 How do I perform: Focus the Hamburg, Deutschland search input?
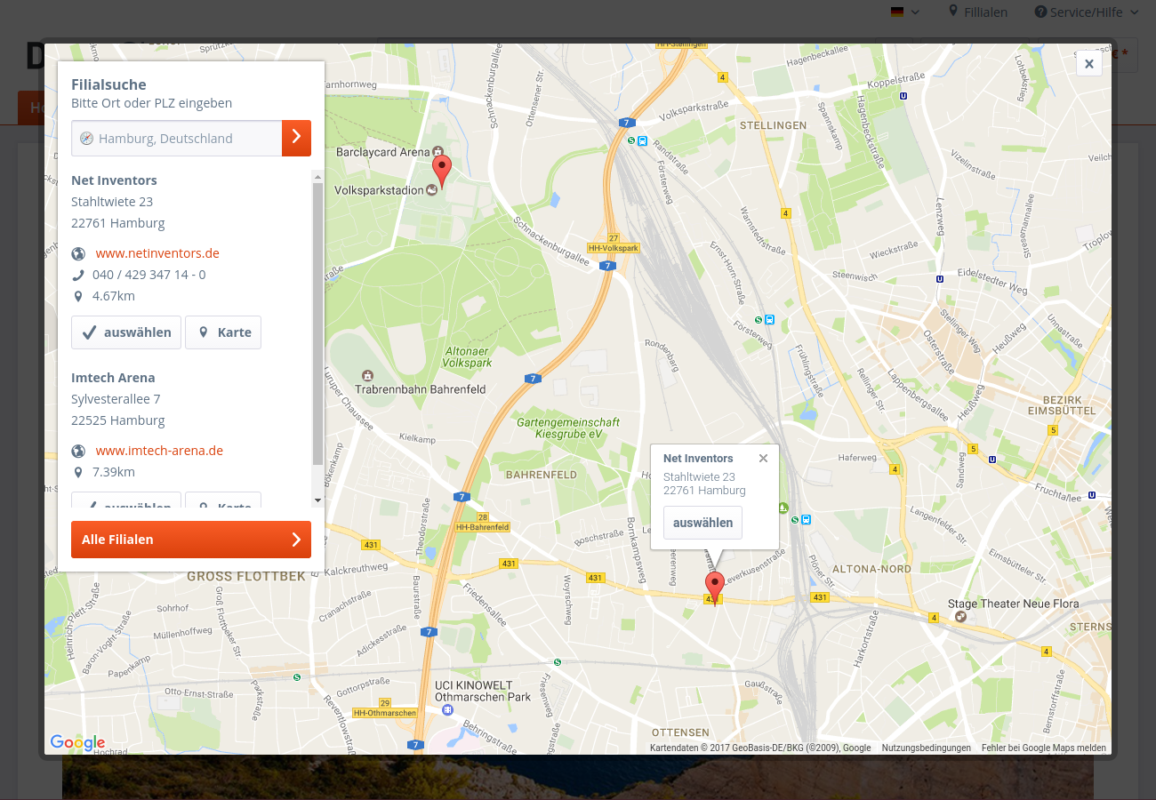coord(177,138)
